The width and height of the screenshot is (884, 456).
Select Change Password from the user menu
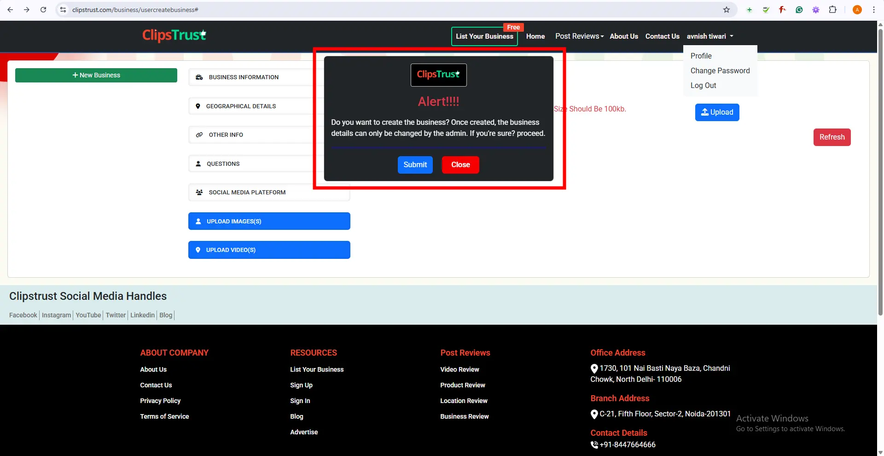click(x=720, y=70)
